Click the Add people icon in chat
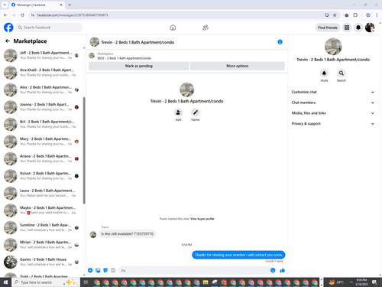 point(178,113)
